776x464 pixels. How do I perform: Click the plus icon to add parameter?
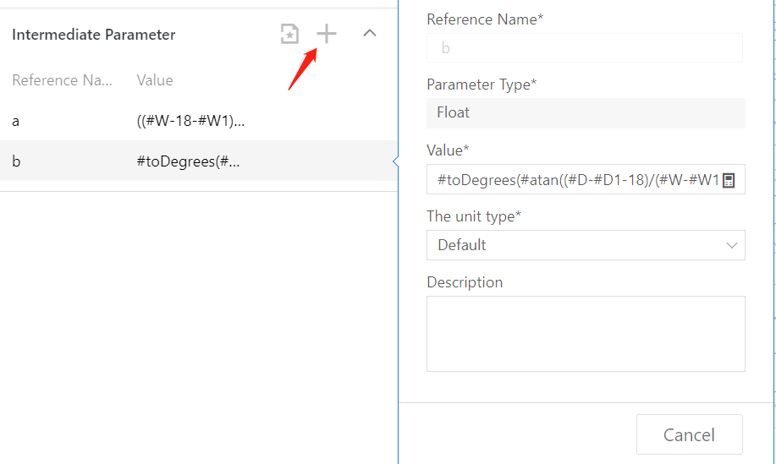click(327, 34)
